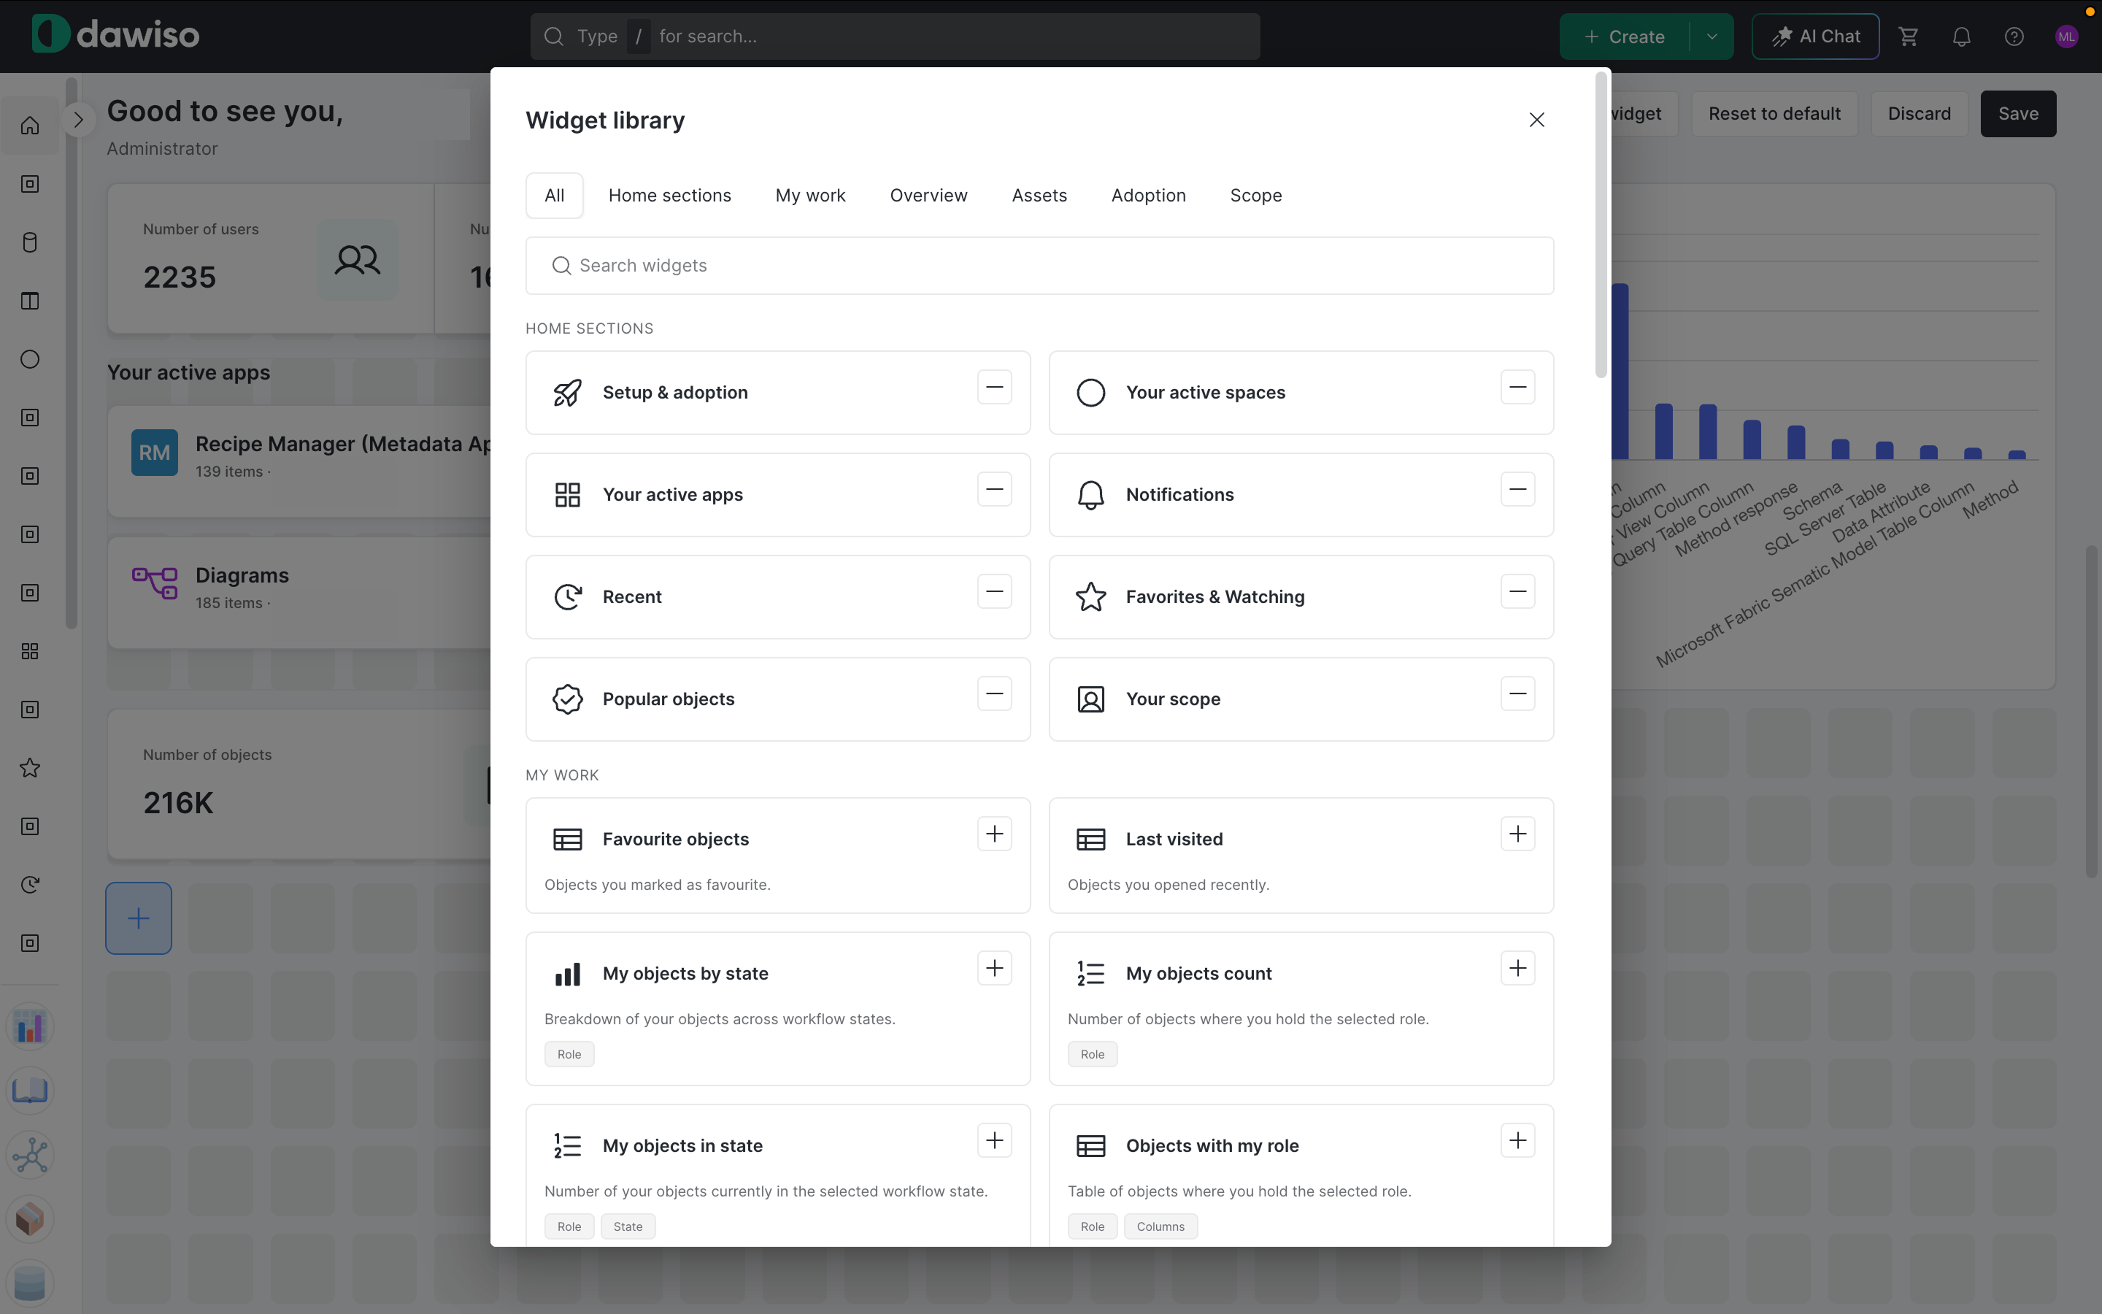Viewport: 2102px width, 1314px height.
Task: Click the Role tag under My objects count
Action: click(x=1093, y=1054)
